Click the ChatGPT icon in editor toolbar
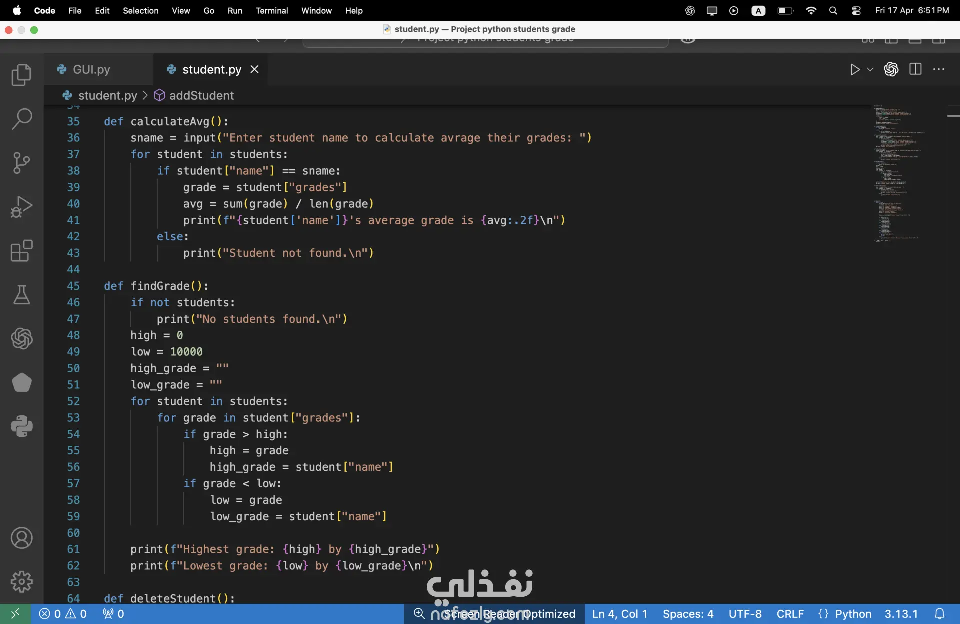This screenshot has height=624, width=960. tap(891, 69)
